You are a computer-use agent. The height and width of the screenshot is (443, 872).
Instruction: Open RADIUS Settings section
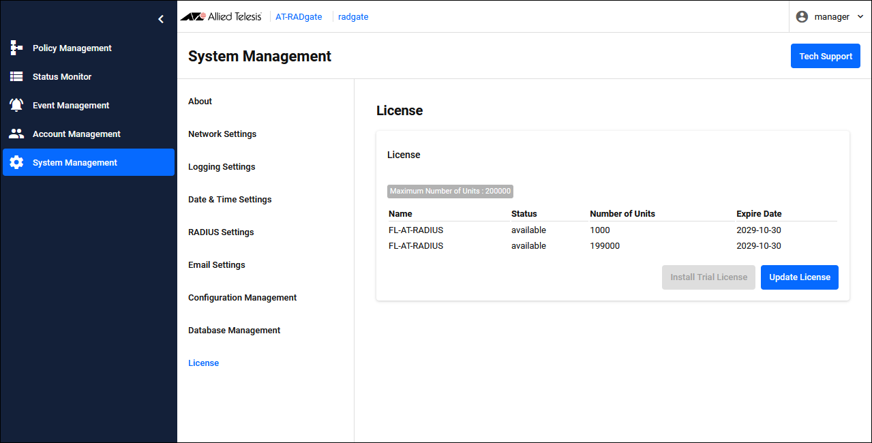(x=221, y=232)
